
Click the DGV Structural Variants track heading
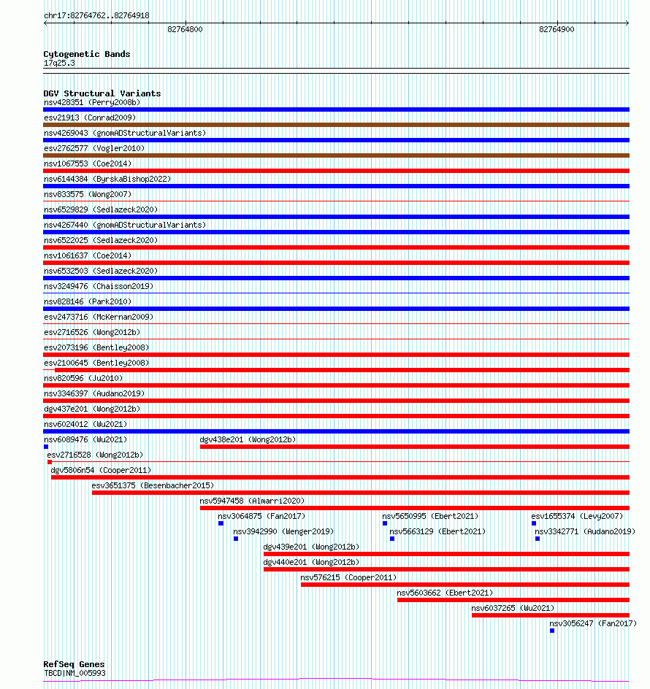click(102, 93)
